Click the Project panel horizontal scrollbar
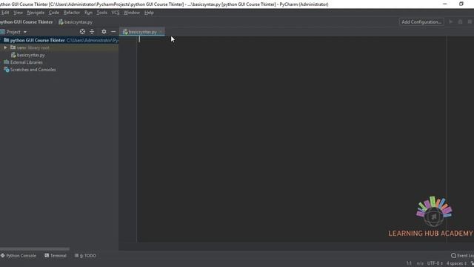The height and width of the screenshot is (267, 474). click(35, 249)
